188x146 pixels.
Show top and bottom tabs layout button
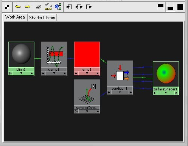tap(180, 7)
